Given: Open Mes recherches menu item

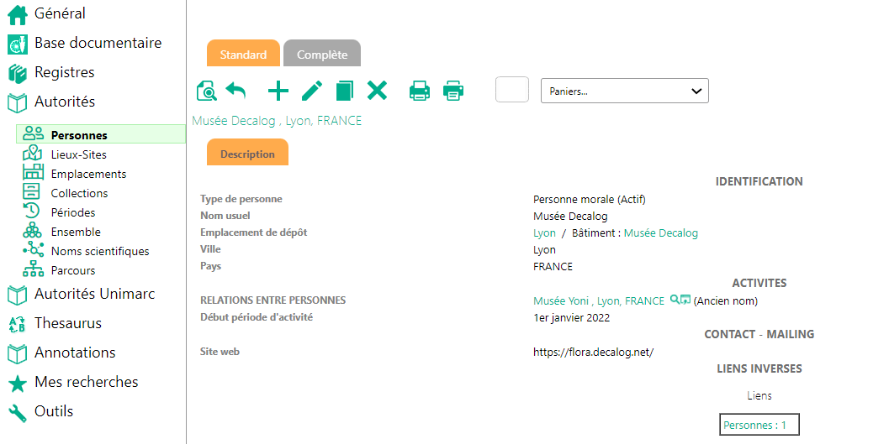Looking at the screenshot, I should point(86,382).
